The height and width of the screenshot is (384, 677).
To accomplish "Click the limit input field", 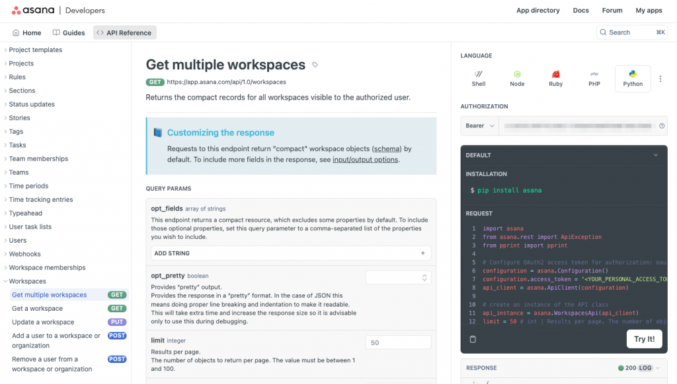I will pyautogui.click(x=398, y=342).
